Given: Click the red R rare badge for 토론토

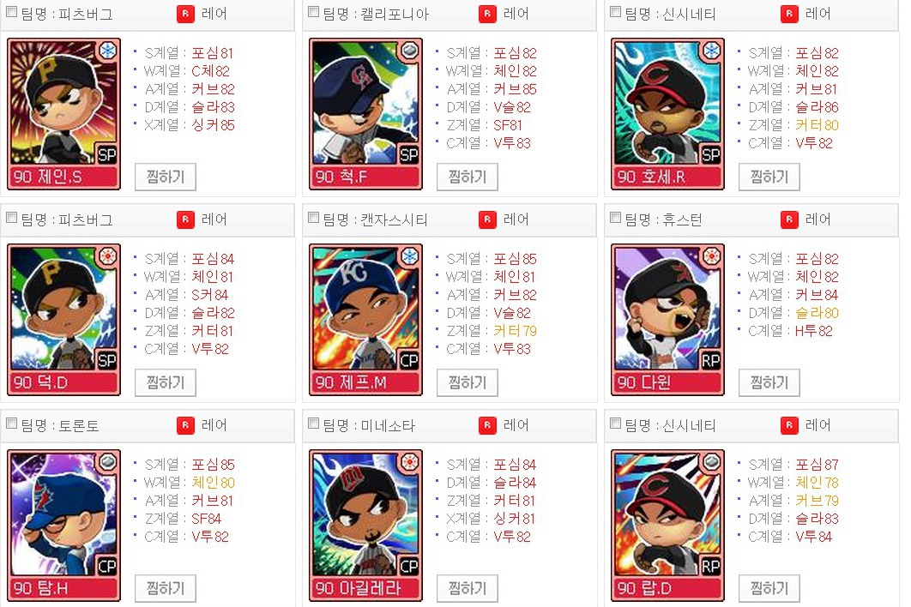Looking at the screenshot, I should tap(185, 425).
